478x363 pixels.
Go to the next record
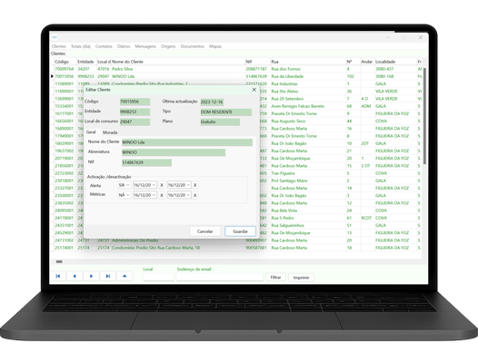pos(91,276)
